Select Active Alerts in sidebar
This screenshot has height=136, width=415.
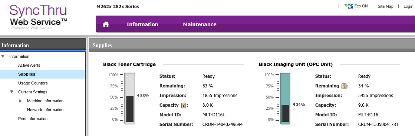tap(29, 65)
